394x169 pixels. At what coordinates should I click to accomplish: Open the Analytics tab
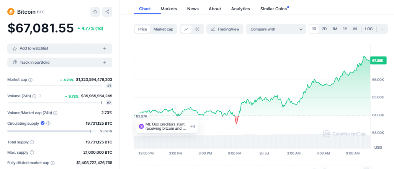tap(240, 9)
